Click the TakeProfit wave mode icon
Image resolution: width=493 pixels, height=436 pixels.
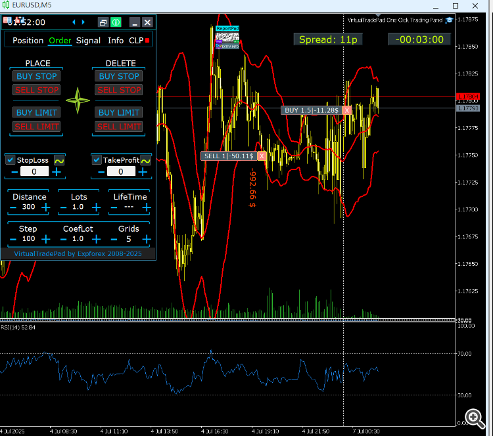pyautogui.click(x=145, y=160)
